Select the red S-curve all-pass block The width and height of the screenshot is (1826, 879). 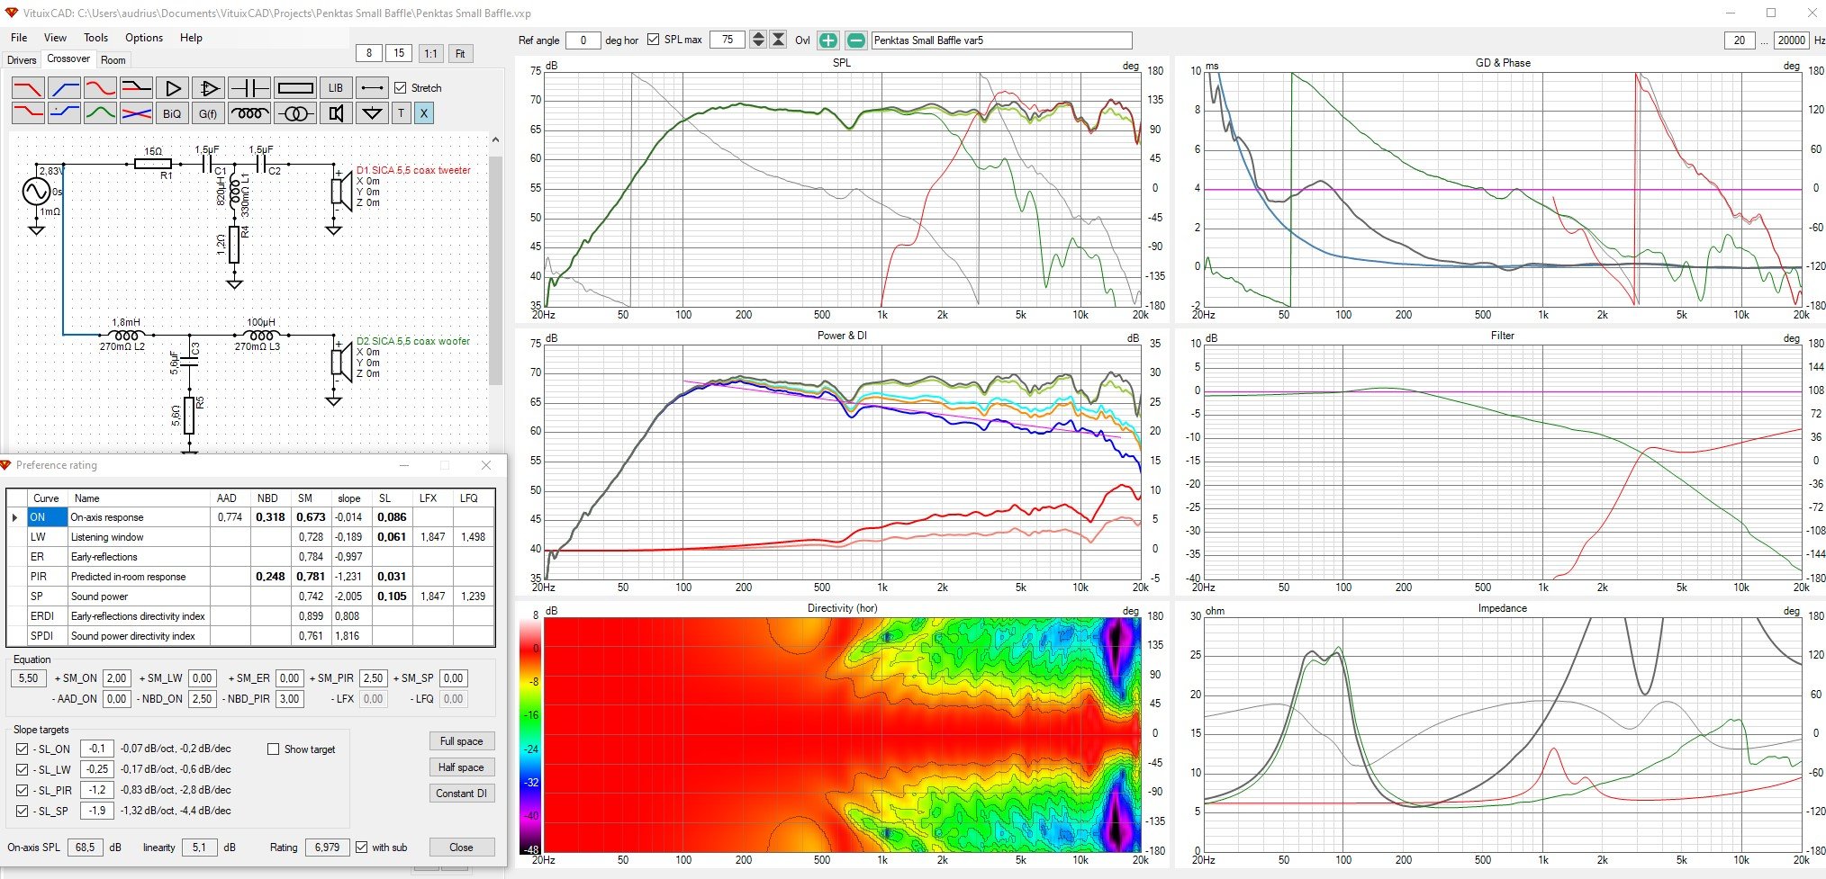pyautogui.click(x=100, y=88)
